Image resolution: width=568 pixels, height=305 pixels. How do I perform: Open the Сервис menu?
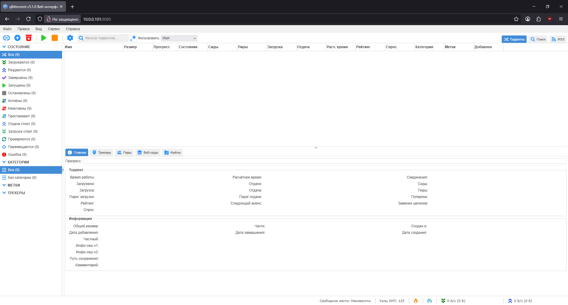coord(54,29)
